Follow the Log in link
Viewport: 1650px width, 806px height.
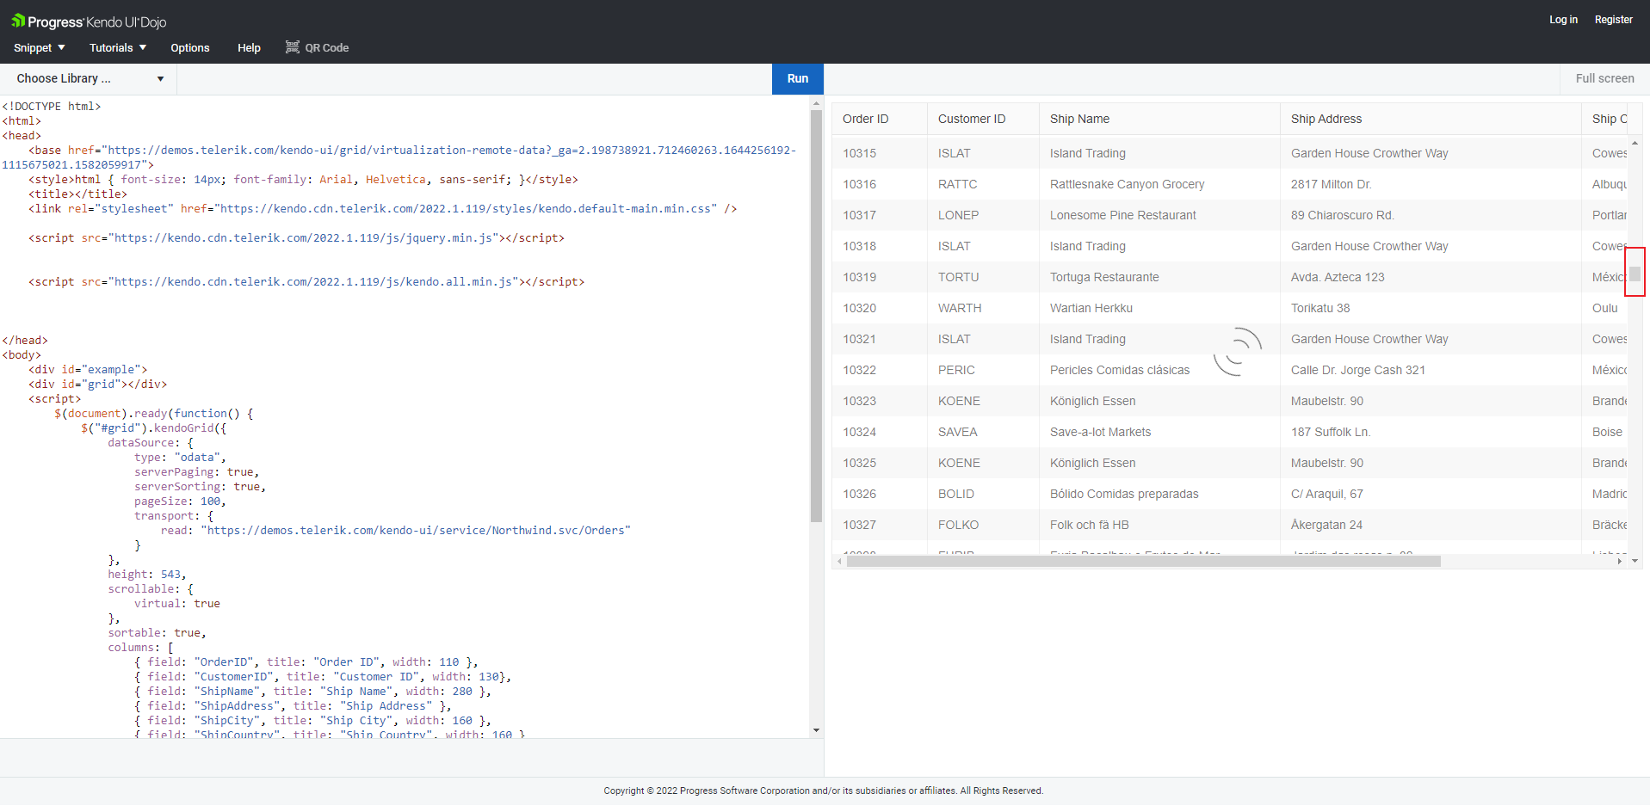pyautogui.click(x=1563, y=20)
